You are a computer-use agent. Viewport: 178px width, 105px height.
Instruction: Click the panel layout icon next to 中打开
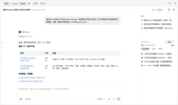click(x=169, y=10)
